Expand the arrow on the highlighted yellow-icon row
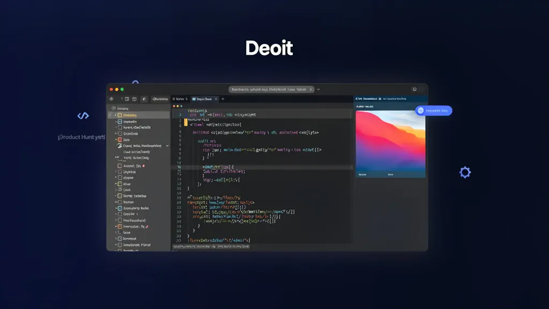The height and width of the screenshot is (309, 549). point(115,115)
